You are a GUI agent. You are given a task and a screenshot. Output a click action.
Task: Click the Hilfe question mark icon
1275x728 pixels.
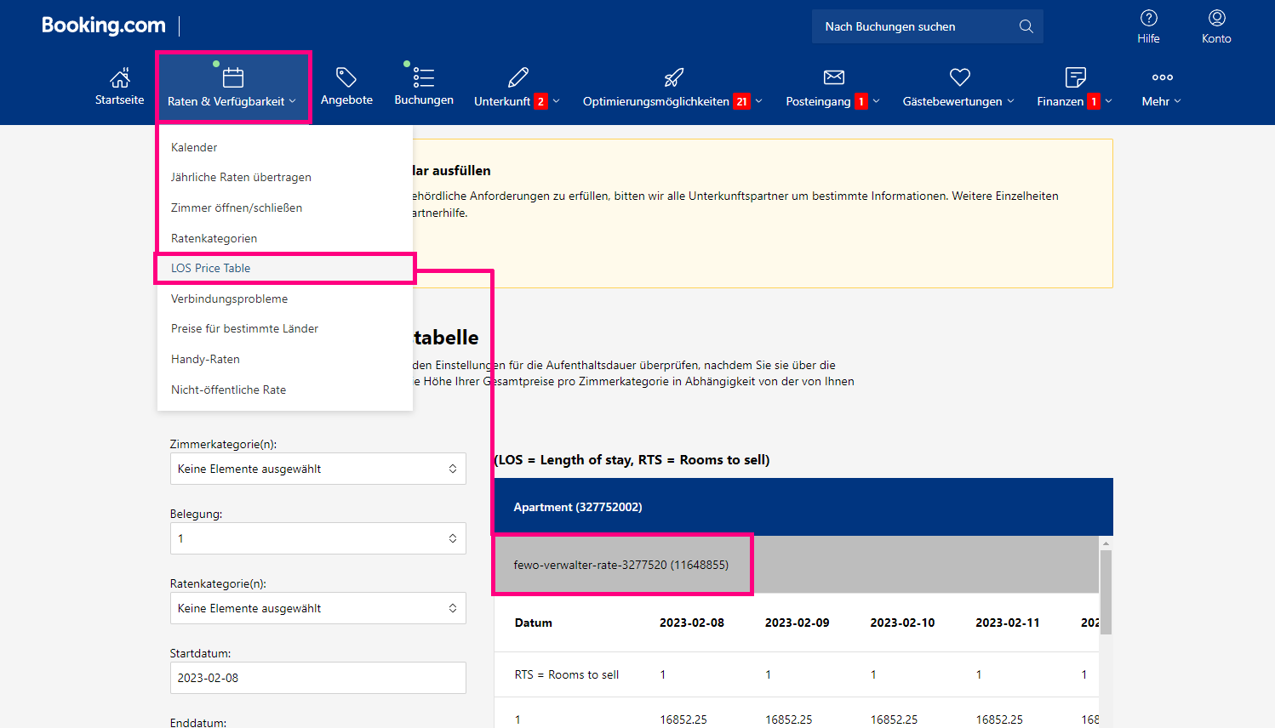tap(1149, 18)
